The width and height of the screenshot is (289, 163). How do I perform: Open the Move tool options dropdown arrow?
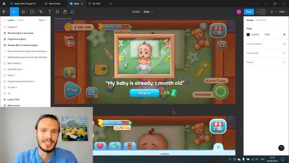[17, 12]
